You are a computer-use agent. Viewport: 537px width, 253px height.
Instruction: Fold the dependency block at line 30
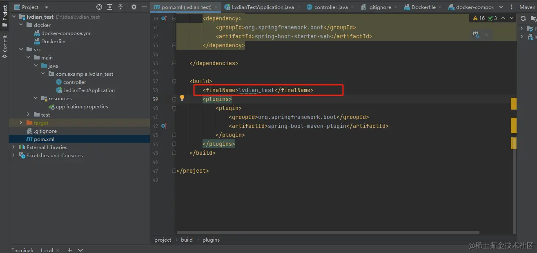(174, 18)
